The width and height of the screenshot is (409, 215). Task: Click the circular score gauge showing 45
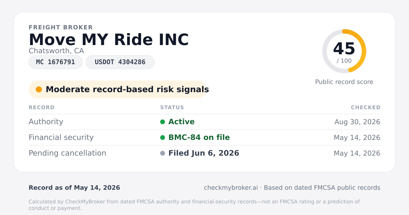[x=344, y=51]
